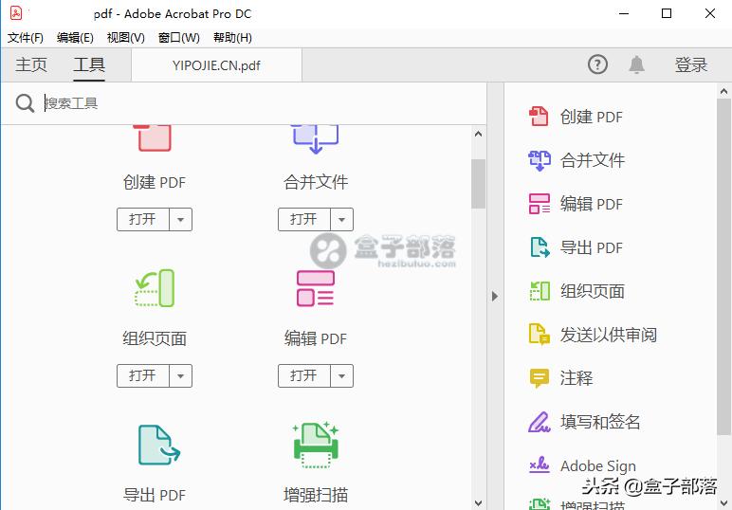
Task: Click 填写和签名 label in right sidebar
Action: (600, 422)
